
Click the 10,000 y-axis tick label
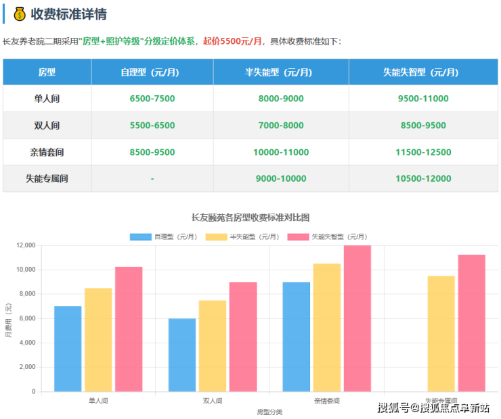click(26, 270)
